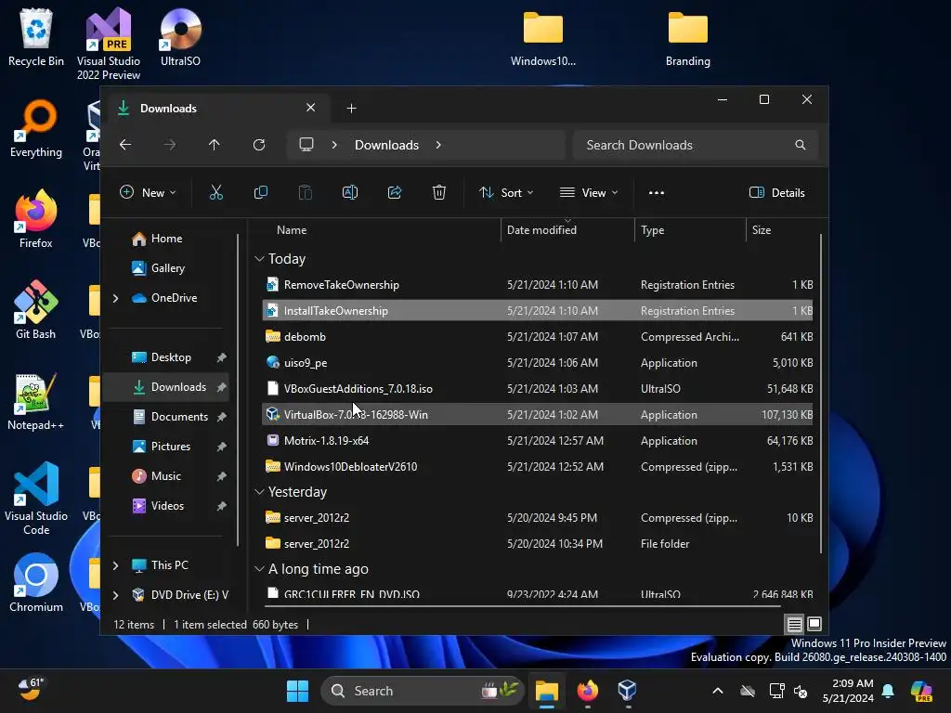Refresh the Downloads folder view
Screen dimensions: 951x713
tap(259, 145)
